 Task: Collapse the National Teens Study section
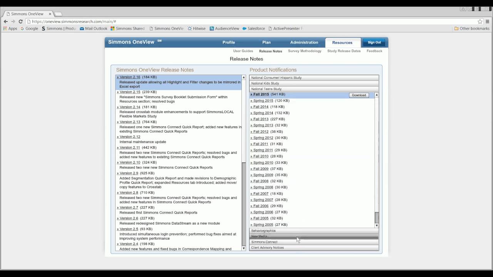(314, 89)
